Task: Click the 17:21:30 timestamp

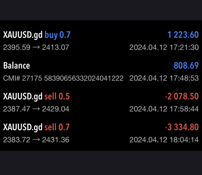Action: coord(164,47)
